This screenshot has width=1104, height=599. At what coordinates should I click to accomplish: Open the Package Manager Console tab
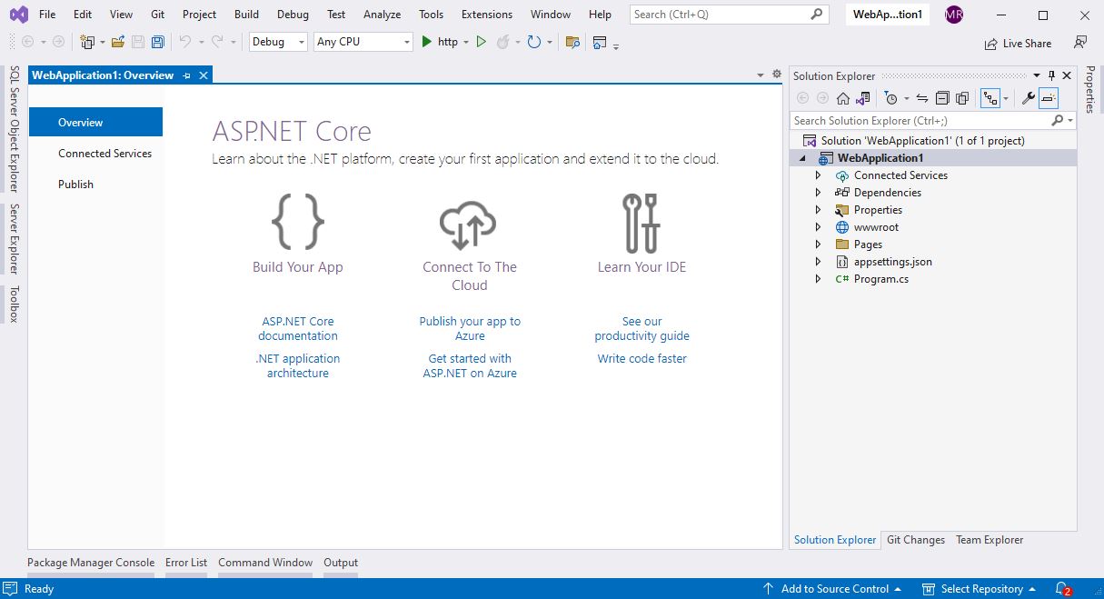(x=91, y=563)
